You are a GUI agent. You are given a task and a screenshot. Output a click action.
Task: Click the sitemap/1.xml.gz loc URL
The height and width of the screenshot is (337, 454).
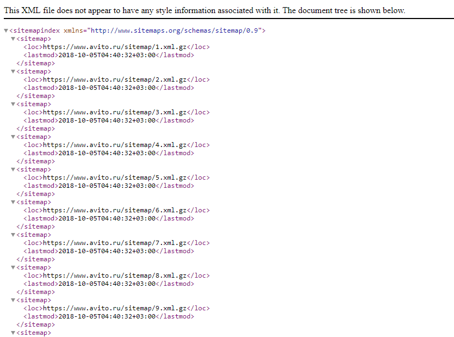(x=115, y=47)
